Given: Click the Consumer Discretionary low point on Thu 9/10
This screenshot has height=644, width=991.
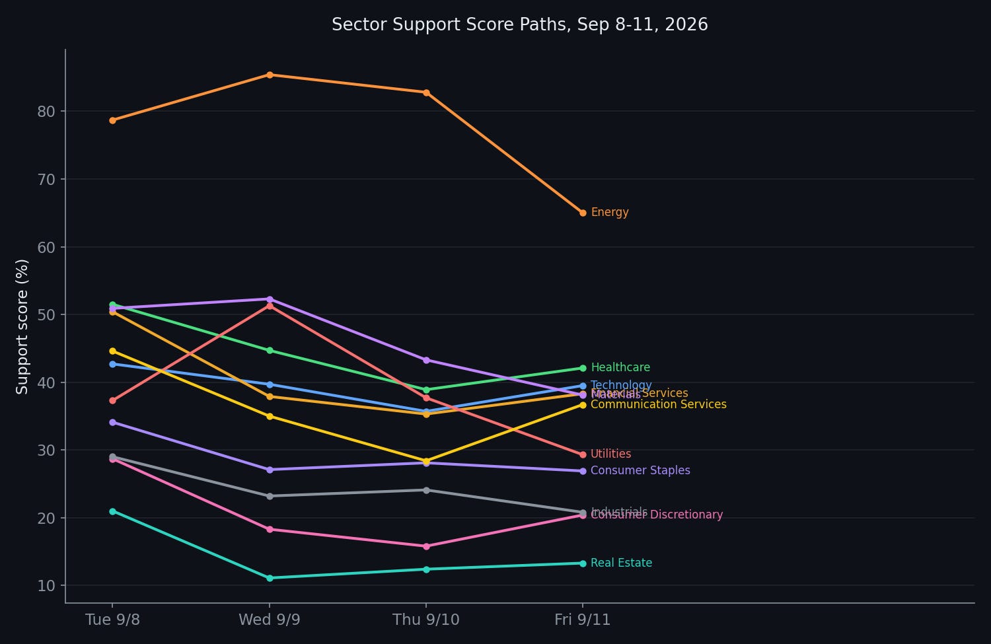Looking at the screenshot, I should (x=426, y=546).
